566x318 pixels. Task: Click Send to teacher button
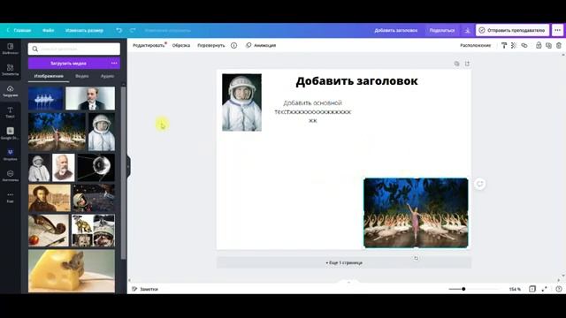[x=513, y=30]
